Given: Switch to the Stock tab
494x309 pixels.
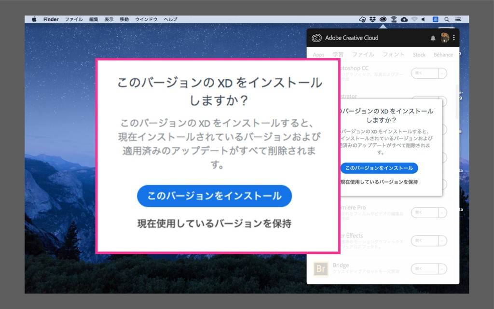Looking at the screenshot, I should point(419,55).
